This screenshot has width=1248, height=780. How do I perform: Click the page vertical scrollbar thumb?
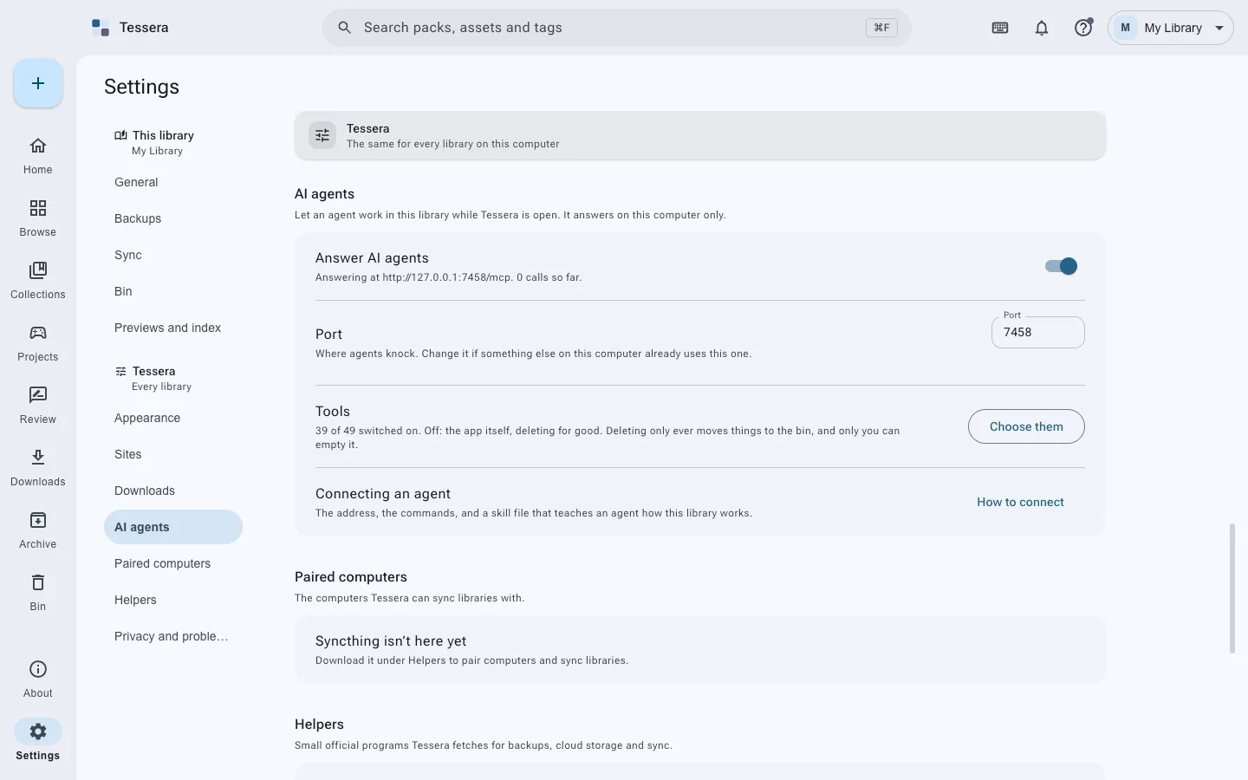click(x=1232, y=588)
